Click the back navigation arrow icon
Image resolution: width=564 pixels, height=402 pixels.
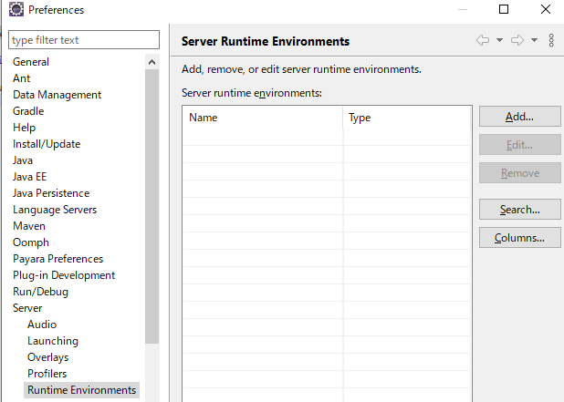[483, 40]
